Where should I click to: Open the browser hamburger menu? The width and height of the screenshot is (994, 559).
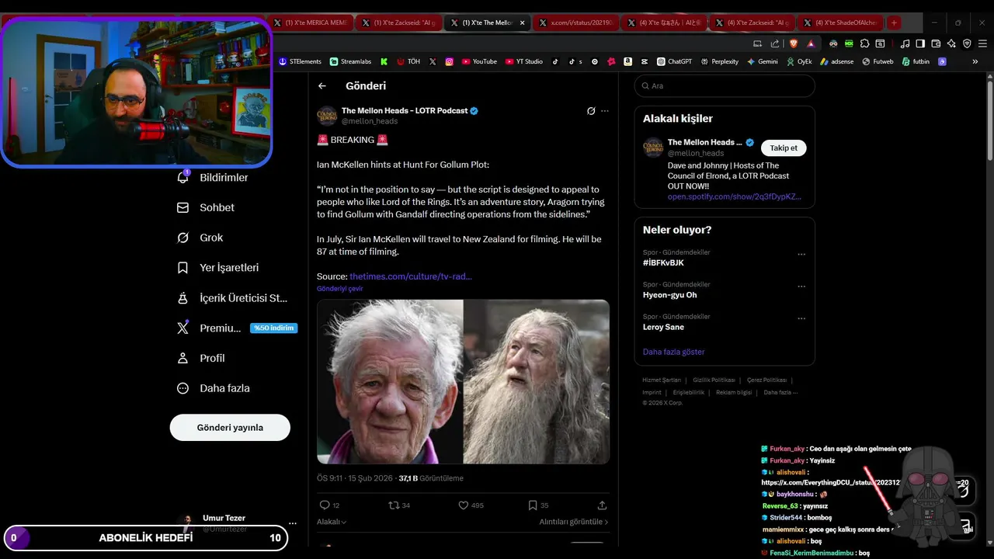point(982,43)
